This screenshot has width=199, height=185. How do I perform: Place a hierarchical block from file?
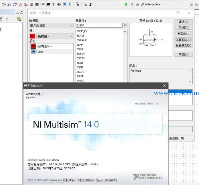click(x=85, y=5)
